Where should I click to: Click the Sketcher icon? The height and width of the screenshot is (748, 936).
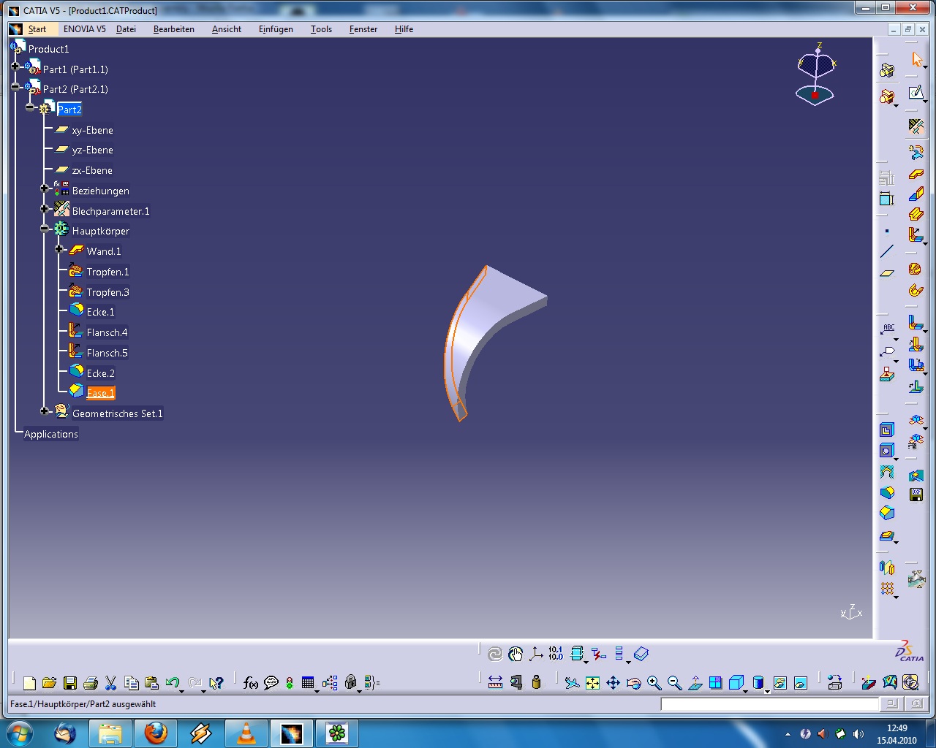[916, 92]
